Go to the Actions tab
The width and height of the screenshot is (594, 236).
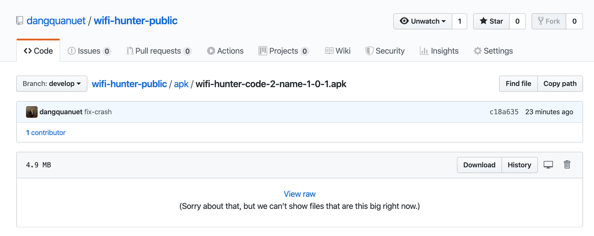[x=225, y=51]
